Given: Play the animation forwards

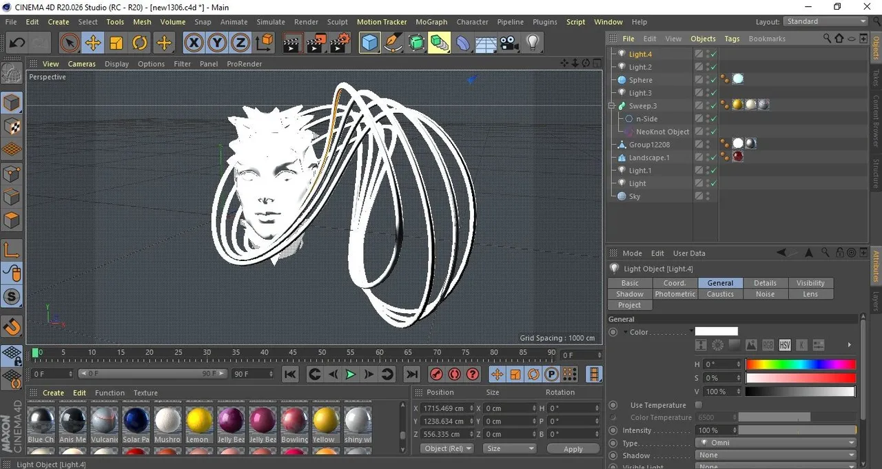Looking at the screenshot, I should (x=351, y=374).
